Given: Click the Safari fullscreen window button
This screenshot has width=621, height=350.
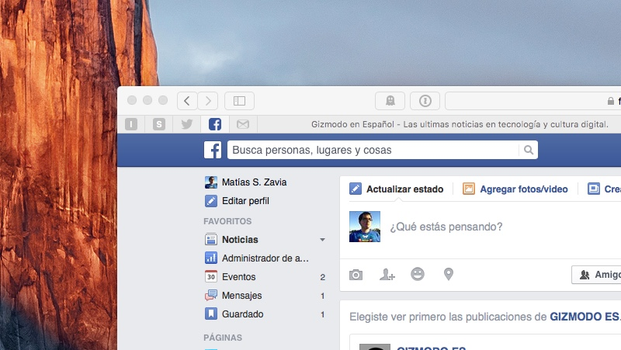Looking at the screenshot, I should point(163,100).
